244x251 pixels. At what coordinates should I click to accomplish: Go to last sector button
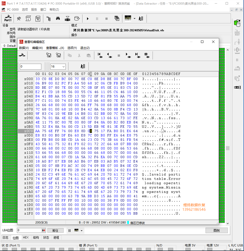pos(138,55)
